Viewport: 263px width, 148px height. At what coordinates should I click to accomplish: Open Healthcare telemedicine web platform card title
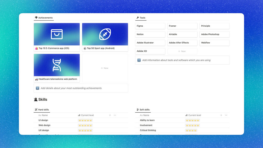point(58,79)
